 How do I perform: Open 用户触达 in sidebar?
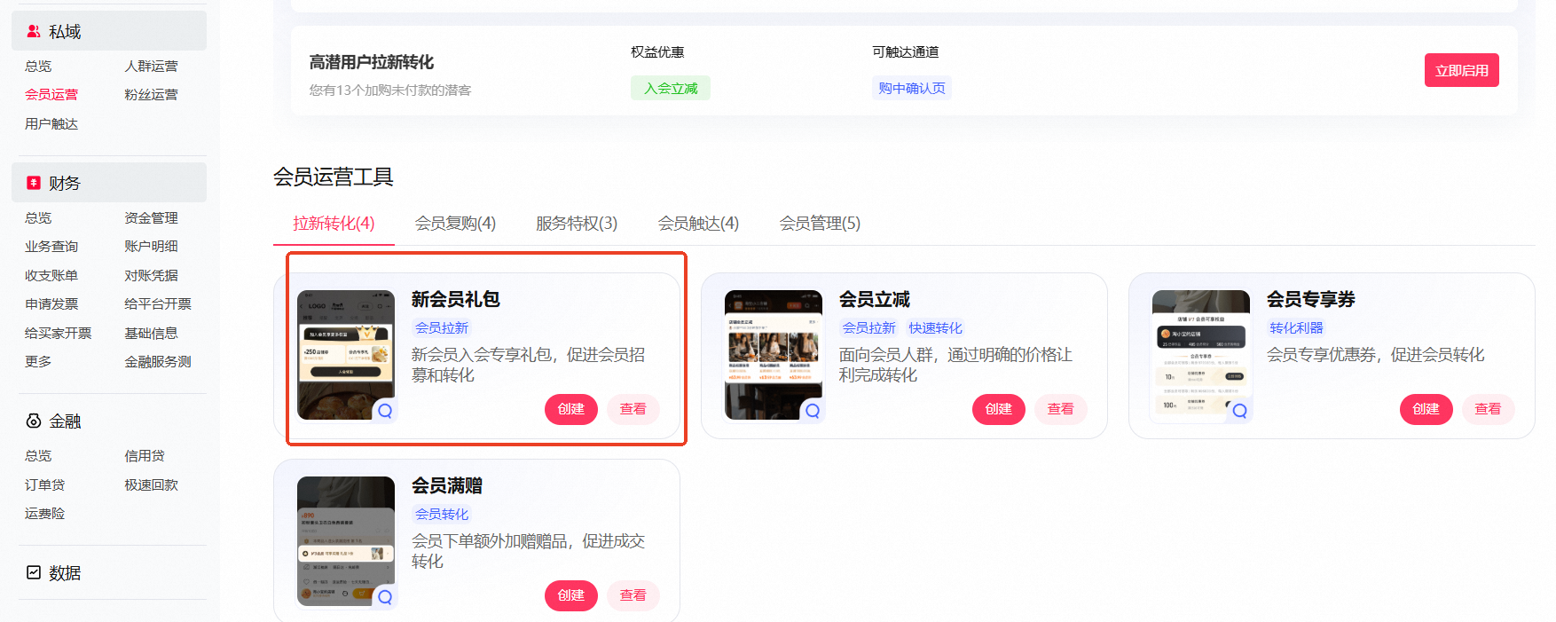51,124
